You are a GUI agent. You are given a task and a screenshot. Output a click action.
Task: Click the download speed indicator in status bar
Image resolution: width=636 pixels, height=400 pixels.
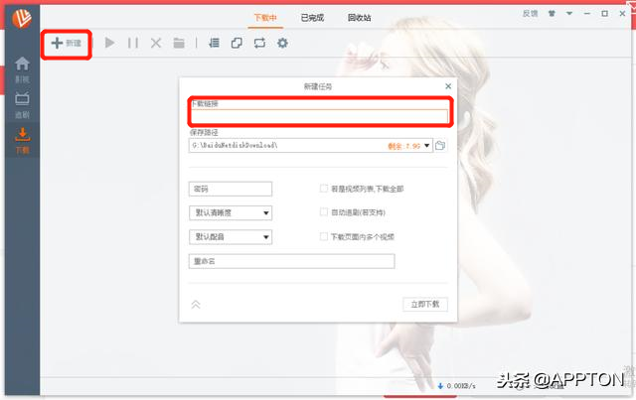(x=456, y=386)
